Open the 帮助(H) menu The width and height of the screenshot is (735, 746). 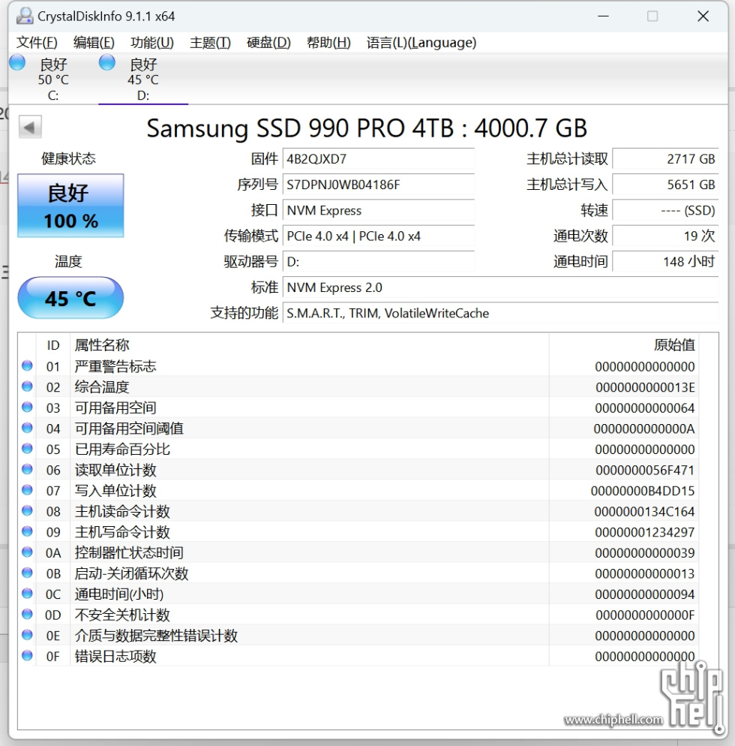tap(328, 43)
